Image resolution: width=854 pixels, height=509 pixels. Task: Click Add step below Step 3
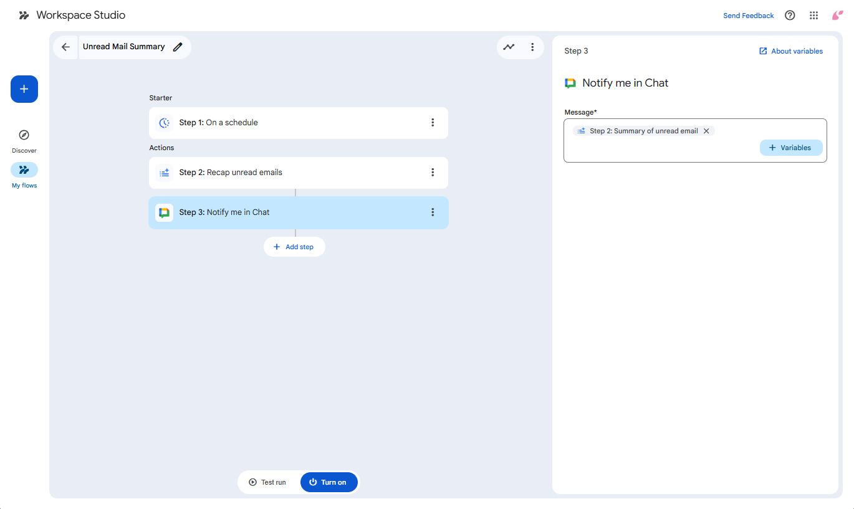click(x=294, y=247)
